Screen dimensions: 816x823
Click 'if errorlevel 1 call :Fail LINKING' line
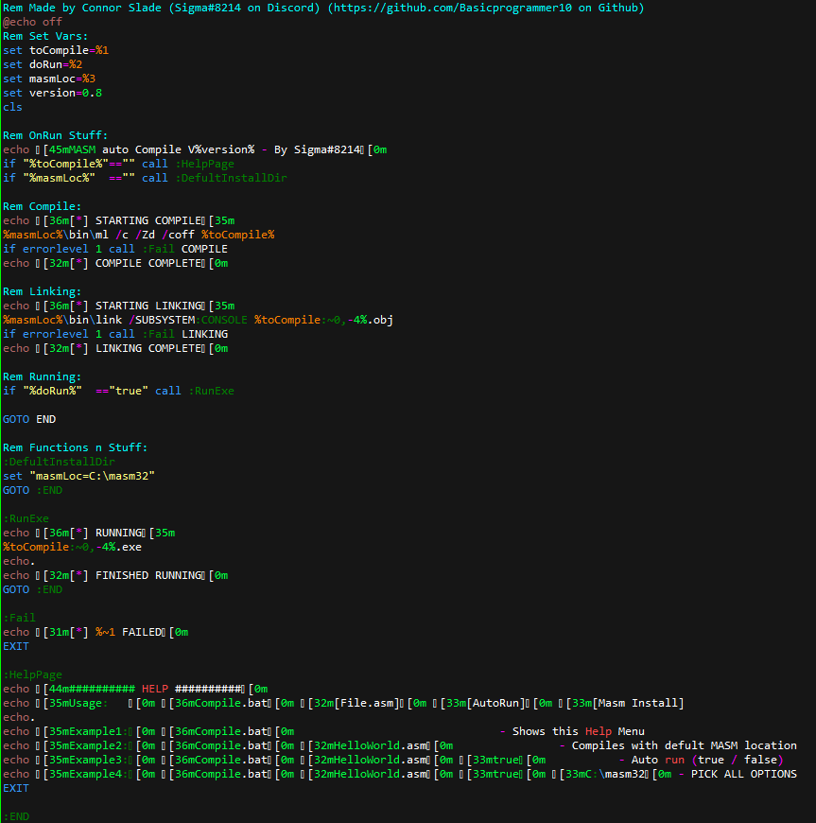tap(115, 334)
